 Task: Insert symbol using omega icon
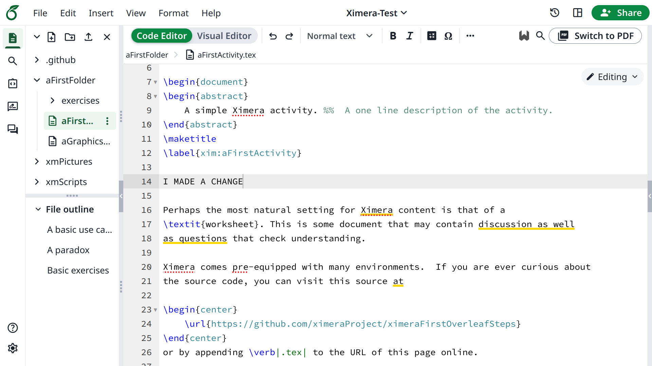tap(448, 36)
